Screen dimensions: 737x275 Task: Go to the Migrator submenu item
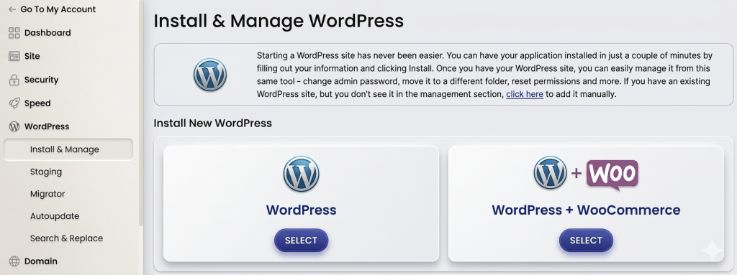(48, 194)
